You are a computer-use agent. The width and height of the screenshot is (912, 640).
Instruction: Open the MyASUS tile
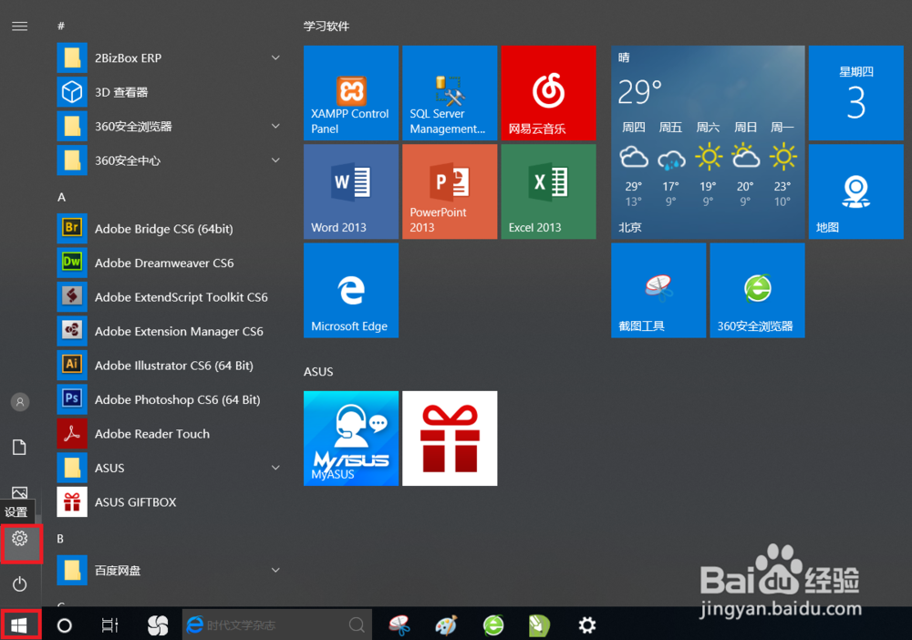point(351,439)
